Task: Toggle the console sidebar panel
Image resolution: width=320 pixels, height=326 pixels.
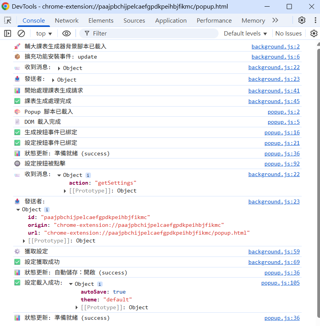Action: coord(8,34)
